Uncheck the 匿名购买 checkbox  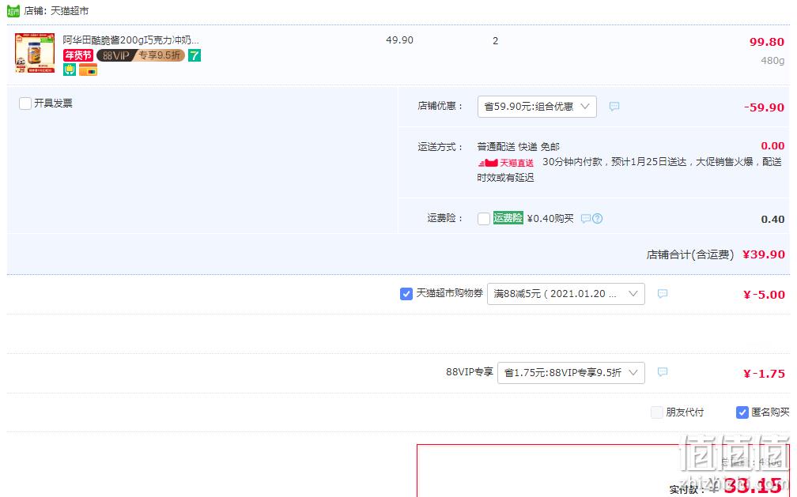pyautogui.click(x=742, y=412)
